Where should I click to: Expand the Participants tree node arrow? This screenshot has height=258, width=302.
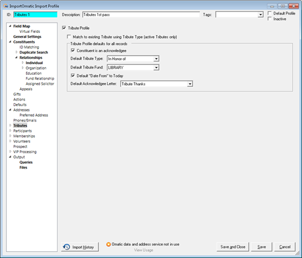click(10, 131)
